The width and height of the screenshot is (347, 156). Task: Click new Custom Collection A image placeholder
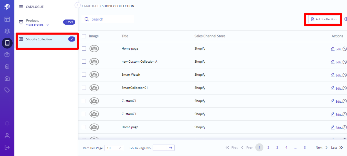(x=94, y=62)
